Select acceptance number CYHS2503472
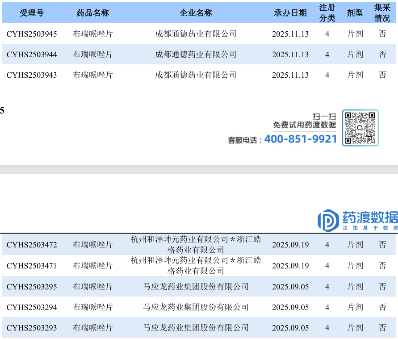The image size is (398, 339). 32,245
